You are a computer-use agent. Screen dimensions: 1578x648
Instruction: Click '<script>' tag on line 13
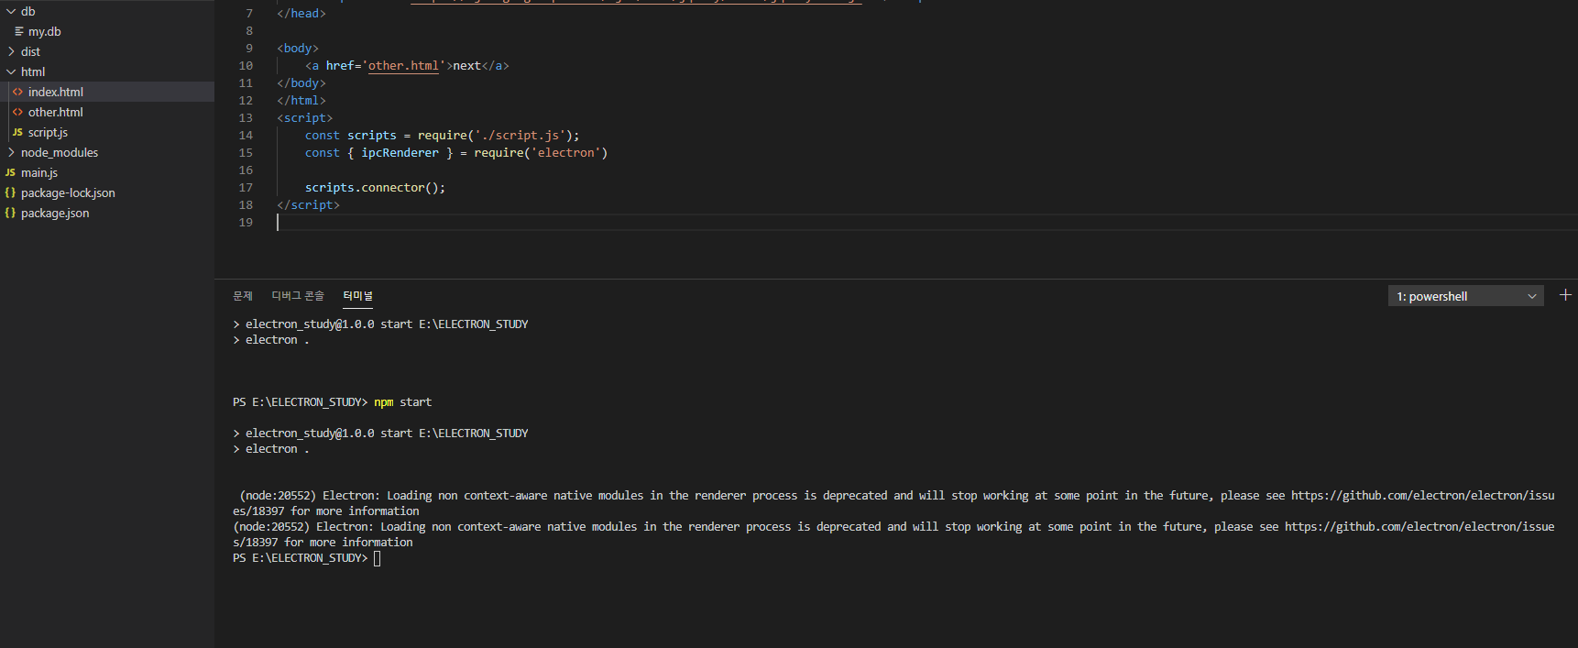click(x=305, y=118)
